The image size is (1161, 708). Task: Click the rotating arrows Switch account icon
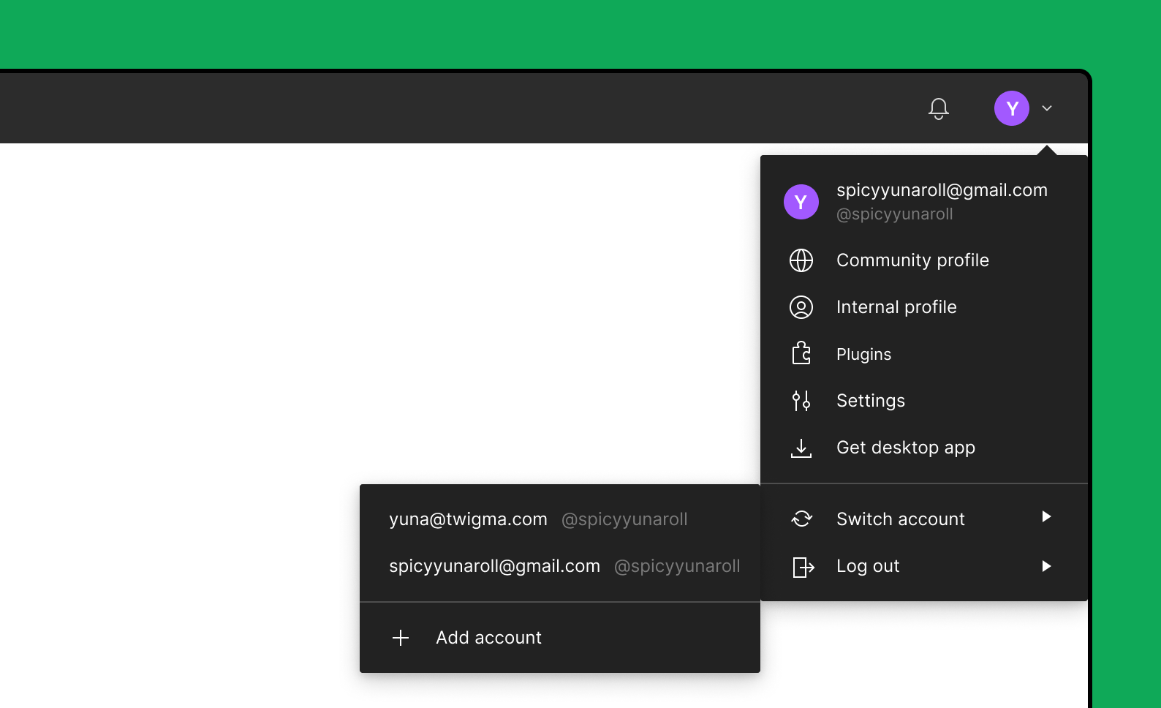pos(802,519)
